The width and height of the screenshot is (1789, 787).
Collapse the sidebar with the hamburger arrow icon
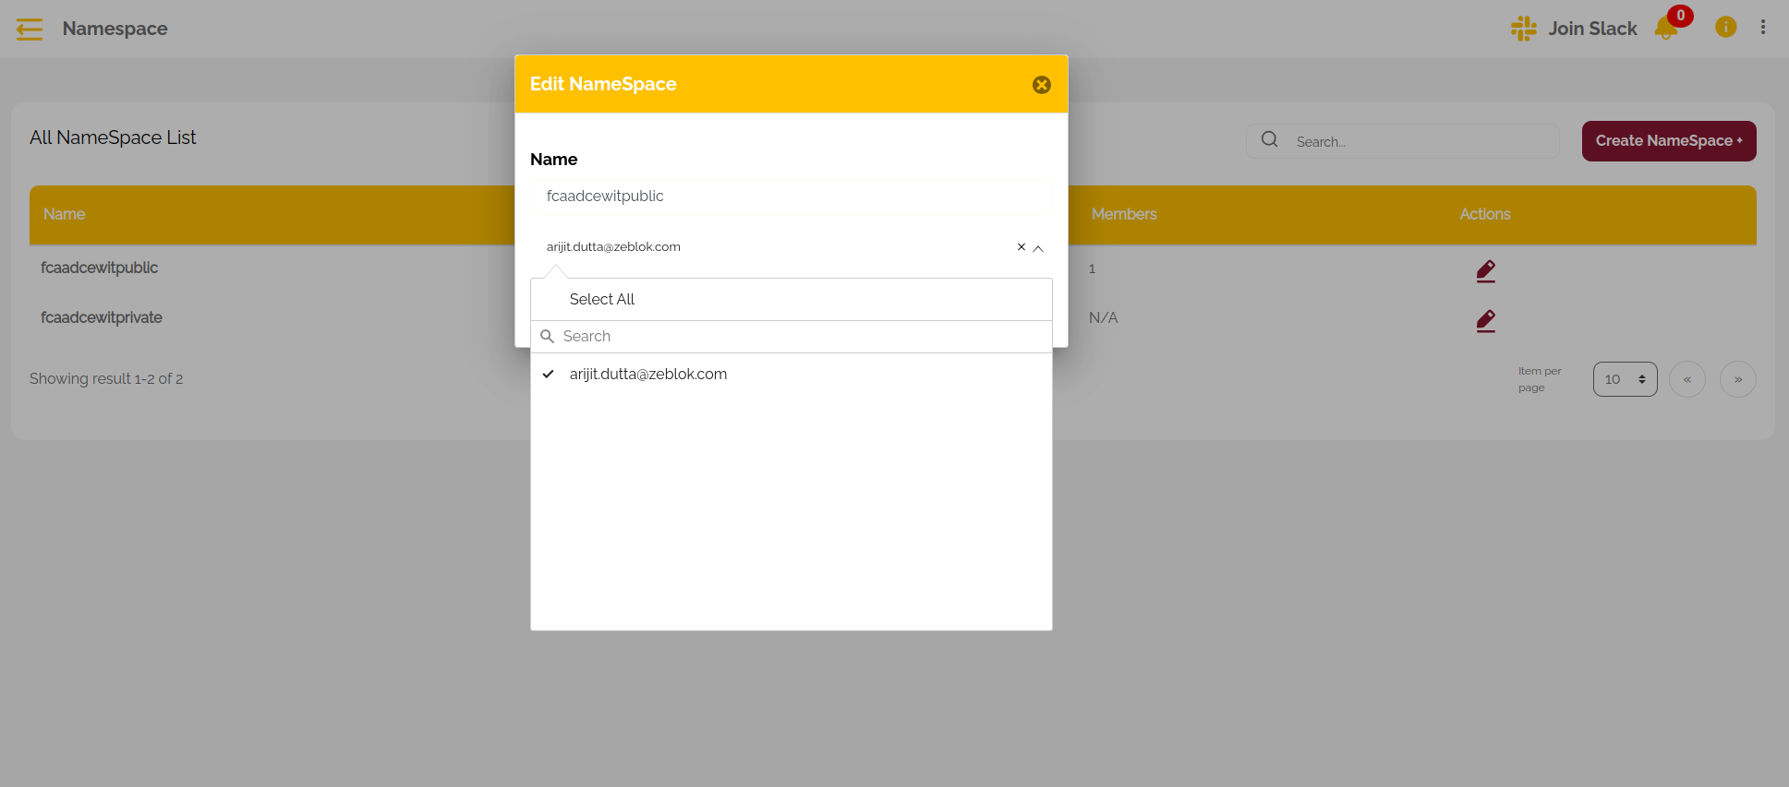(30, 30)
